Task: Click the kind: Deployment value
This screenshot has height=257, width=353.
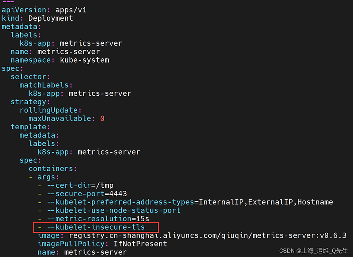Action: (50, 18)
